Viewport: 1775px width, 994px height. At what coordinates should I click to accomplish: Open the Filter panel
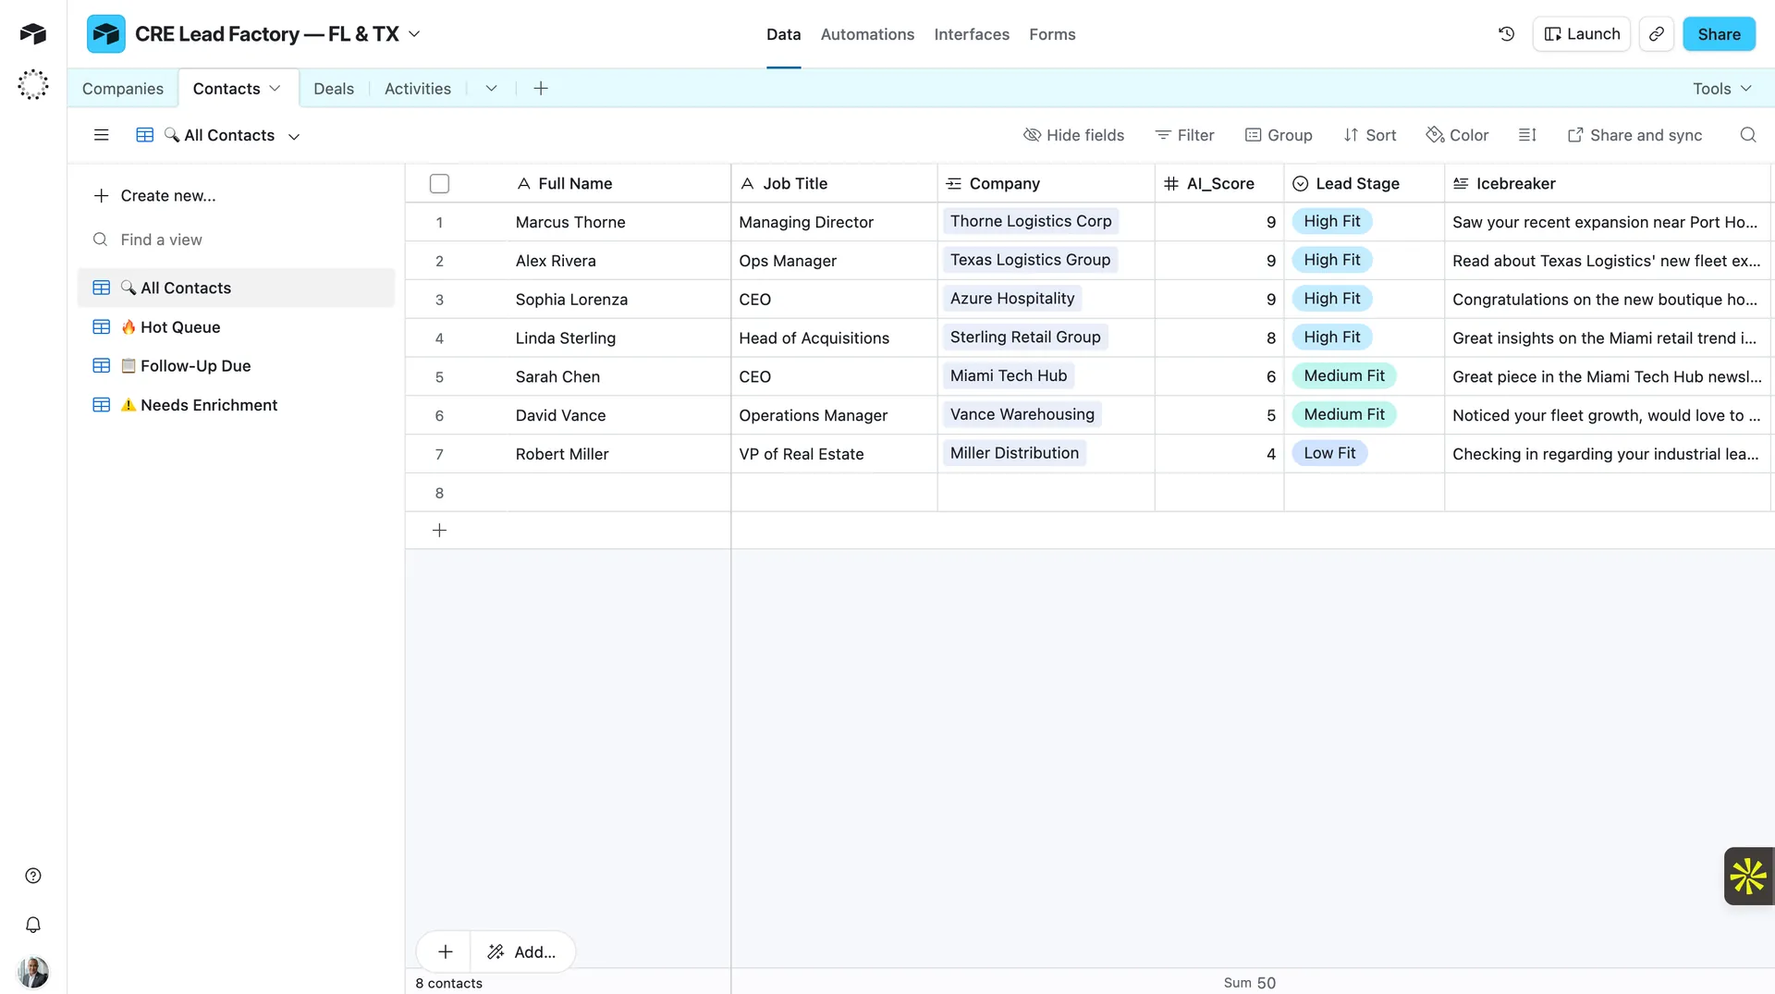1185,135
